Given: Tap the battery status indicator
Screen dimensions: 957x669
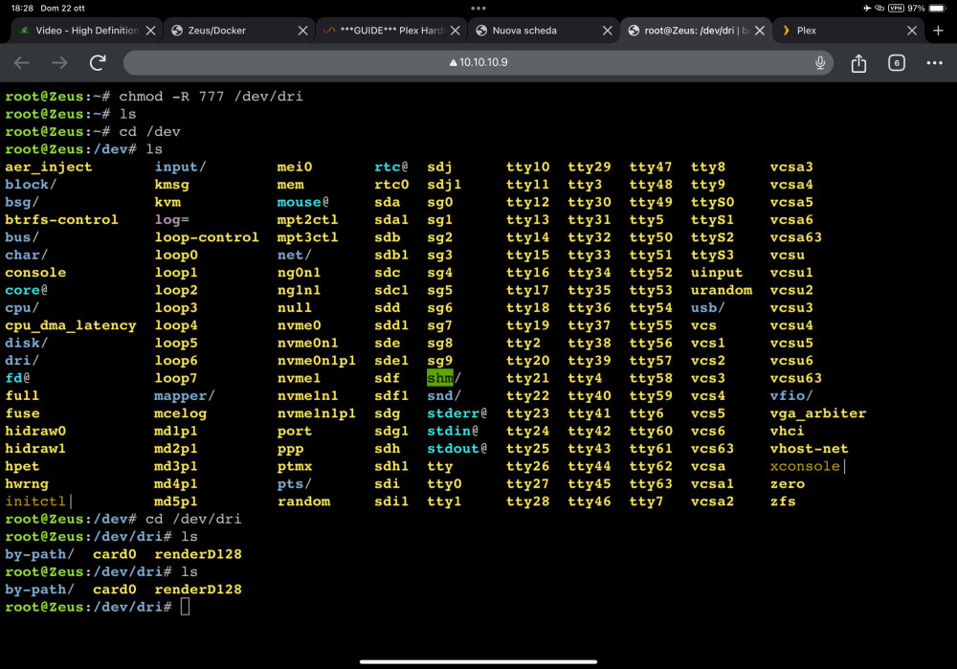Looking at the screenshot, I should click(937, 8).
